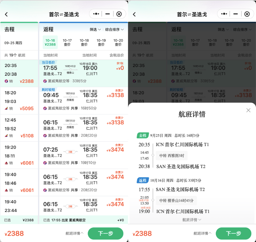256x242 pixels.
Task: Tap the 2转 badge on 07:25 flight
Action: click(70, 152)
